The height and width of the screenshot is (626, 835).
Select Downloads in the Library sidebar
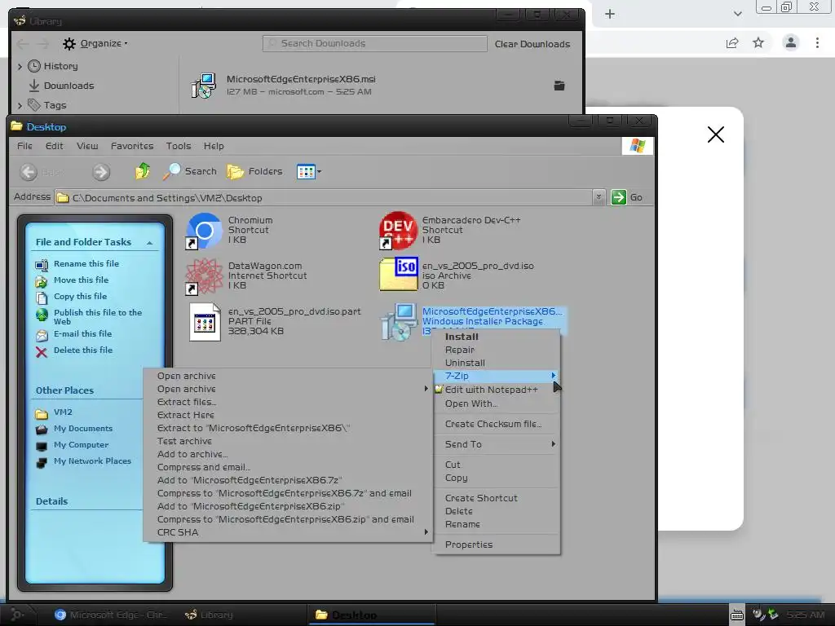[x=68, y=86]
